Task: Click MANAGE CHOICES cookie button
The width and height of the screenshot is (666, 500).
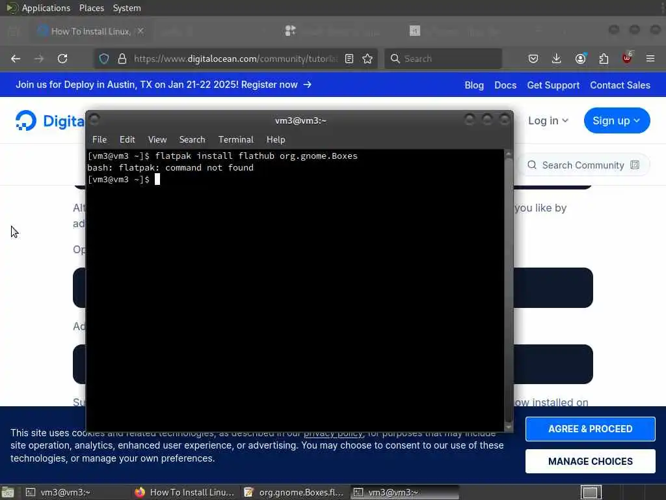Action: click(x=590, y=462)
